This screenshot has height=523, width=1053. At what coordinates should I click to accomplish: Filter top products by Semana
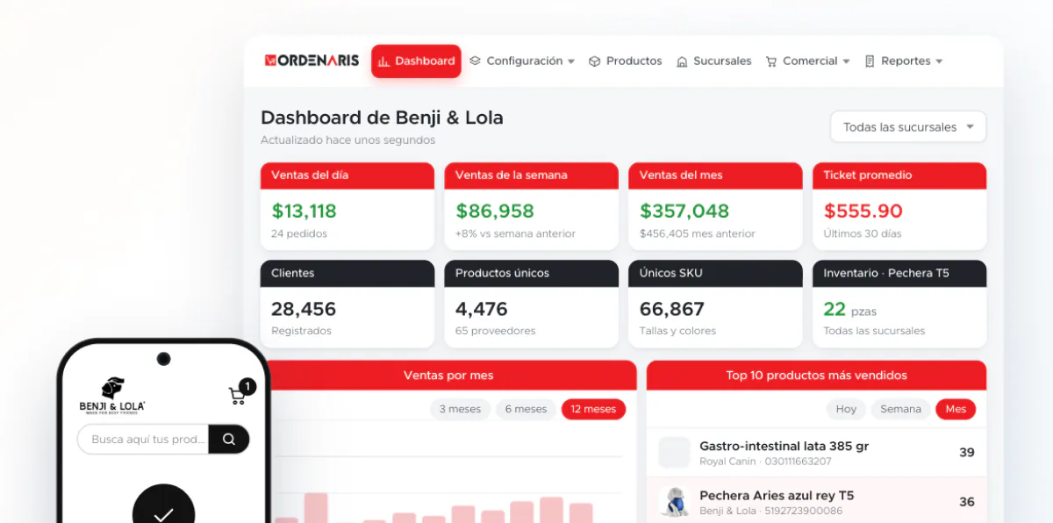(901, 409)
